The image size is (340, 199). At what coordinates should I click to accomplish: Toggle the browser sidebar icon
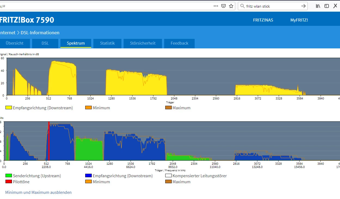[x=327, y=6]
